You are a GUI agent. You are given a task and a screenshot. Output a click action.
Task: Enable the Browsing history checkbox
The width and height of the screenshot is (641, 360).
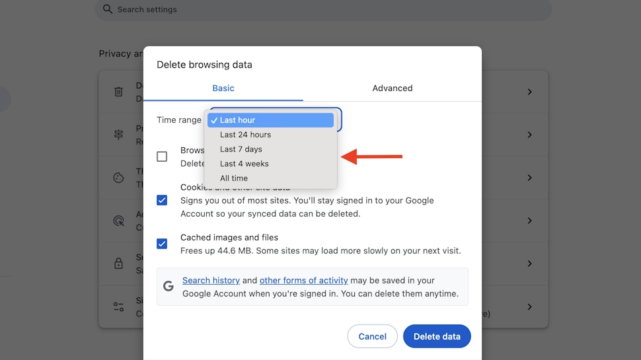162,157
